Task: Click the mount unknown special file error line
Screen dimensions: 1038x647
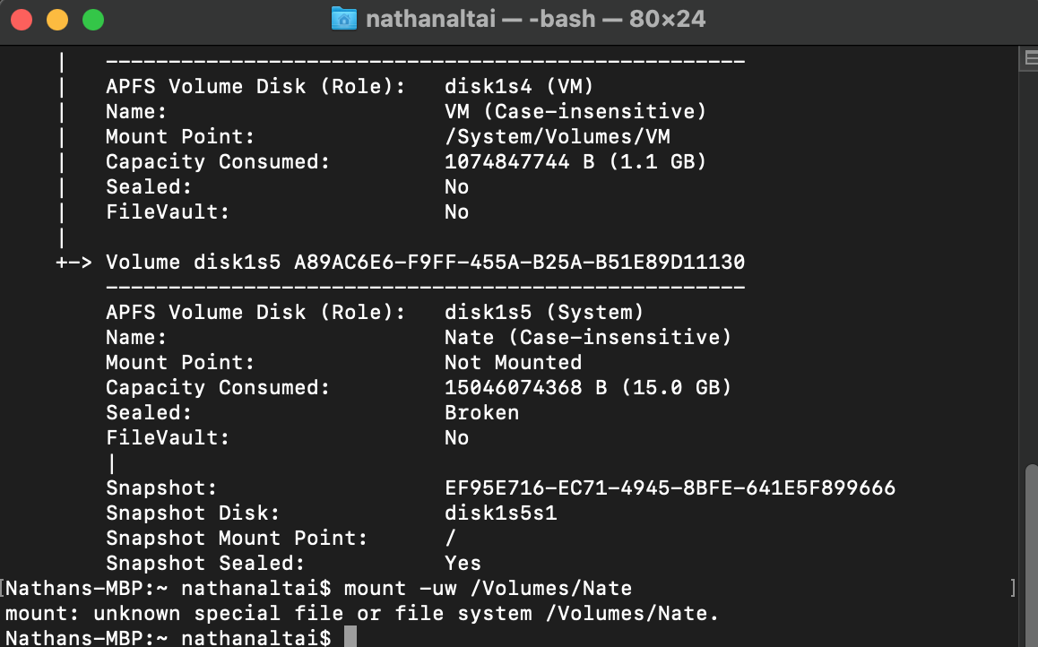Action: click(362, 614)
